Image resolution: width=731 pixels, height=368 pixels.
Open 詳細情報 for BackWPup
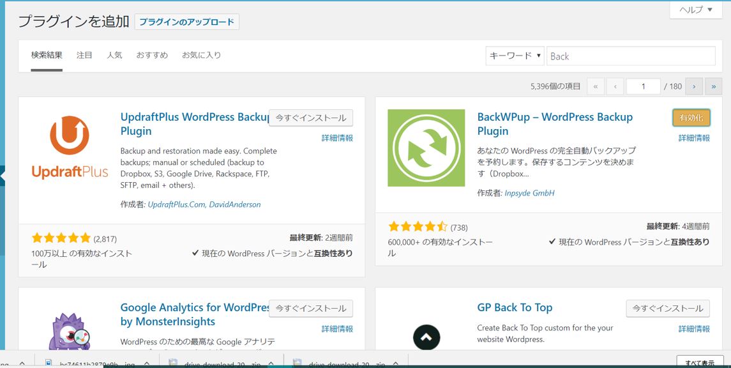[x=694, y=138]
